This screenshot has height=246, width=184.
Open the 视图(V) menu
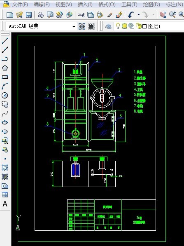pyautogui.click(x=63, y=4)
